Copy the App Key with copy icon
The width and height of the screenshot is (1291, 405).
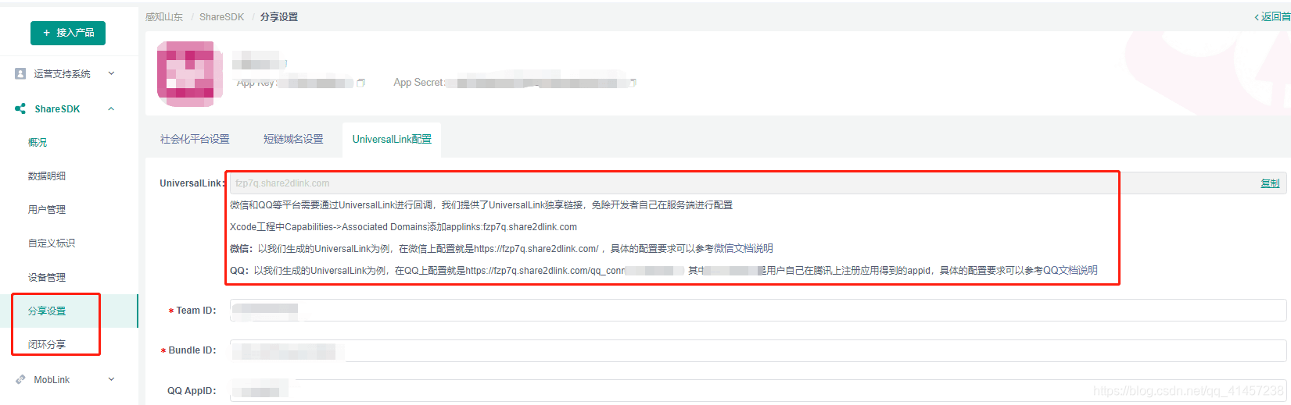pyautogui.click(x=361, y=83)
